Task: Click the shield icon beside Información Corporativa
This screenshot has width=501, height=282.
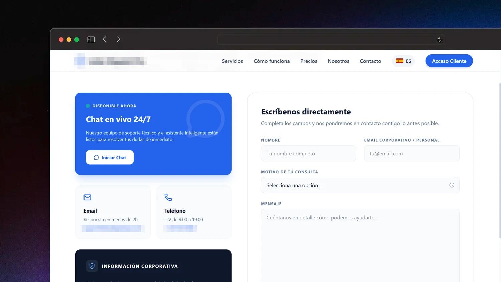Action: (x=92, y=266)
